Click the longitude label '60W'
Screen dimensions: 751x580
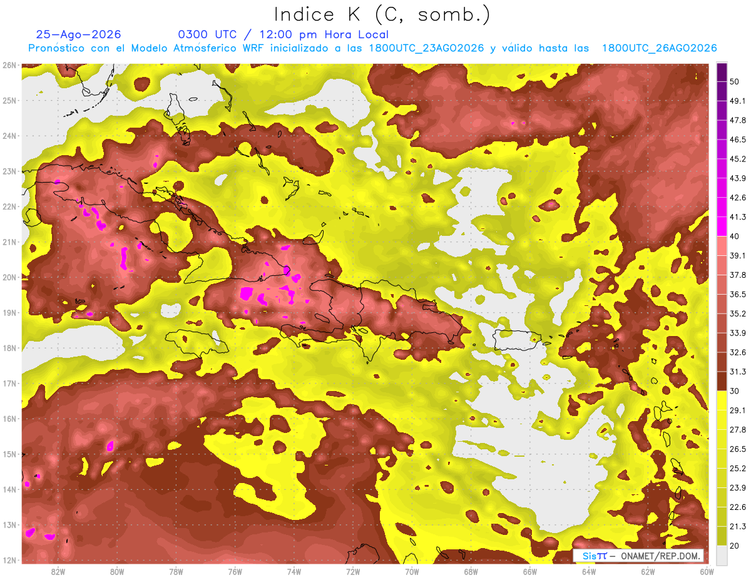707,572
